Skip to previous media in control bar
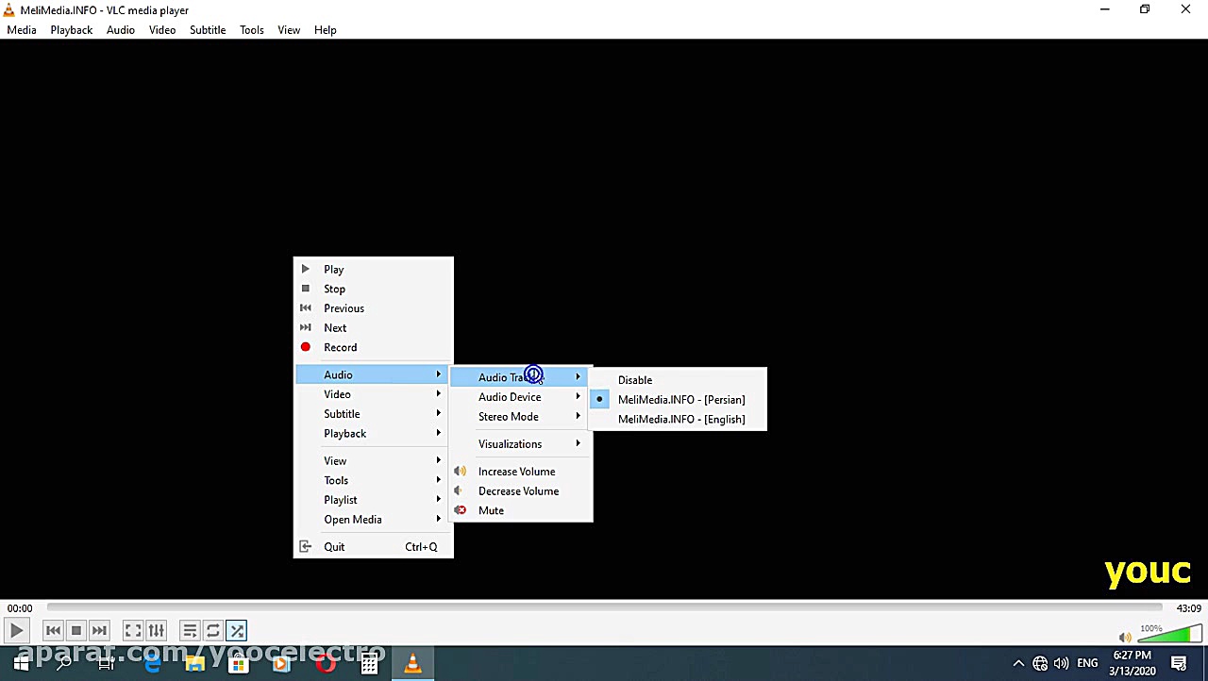Viewport: 1208px width, 681px height. click(53, 630)
